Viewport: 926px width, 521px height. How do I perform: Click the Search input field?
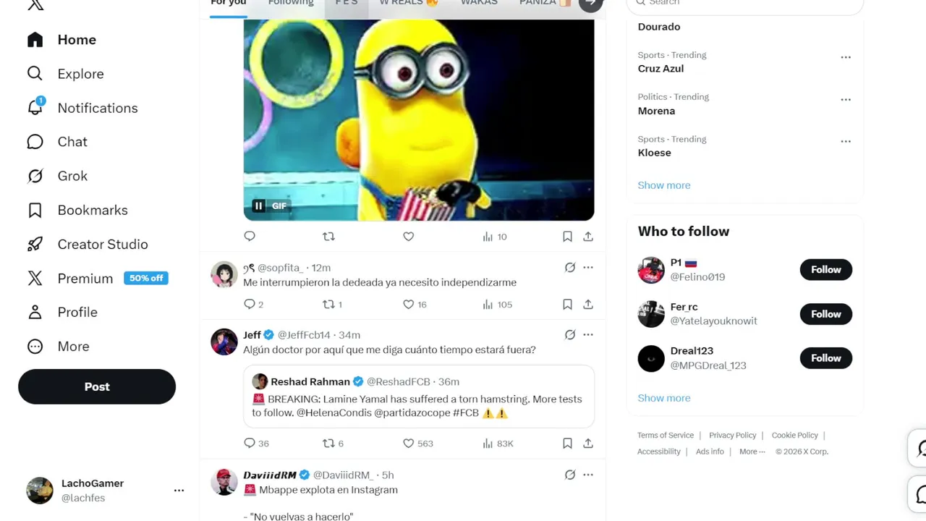745,4
